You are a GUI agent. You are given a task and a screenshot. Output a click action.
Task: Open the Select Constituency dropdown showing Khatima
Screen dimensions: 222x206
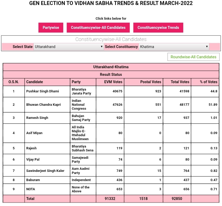click(x=174, y=47)
